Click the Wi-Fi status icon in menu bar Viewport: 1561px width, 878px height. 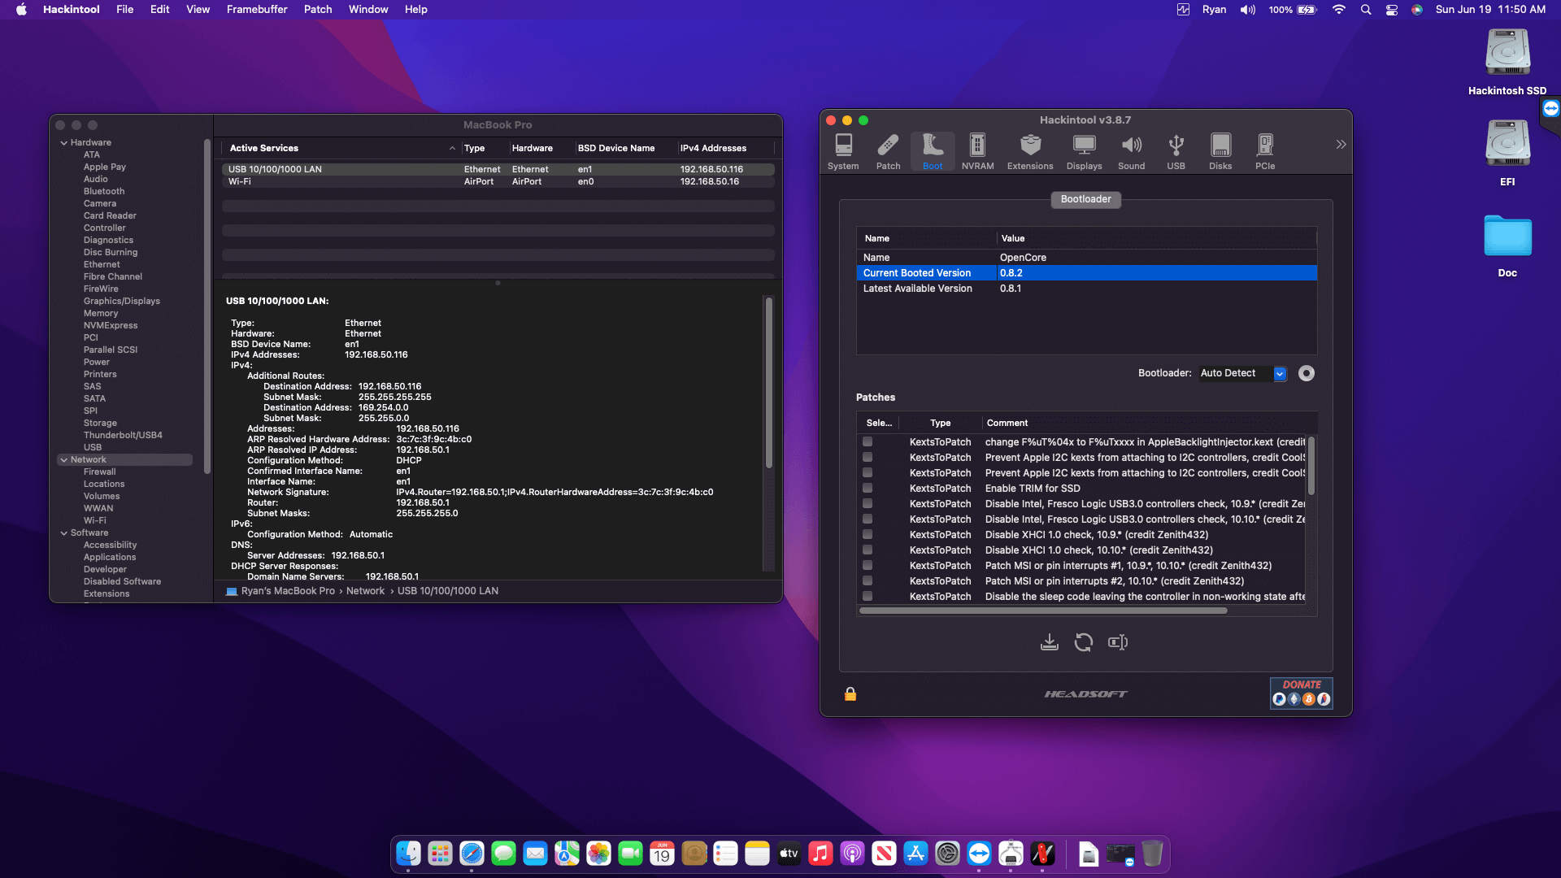point(1338,10)
